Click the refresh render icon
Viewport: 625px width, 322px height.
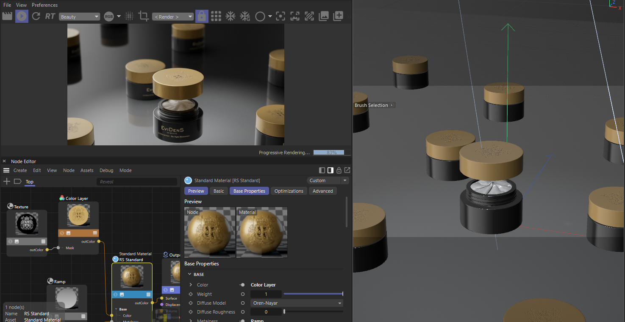pos(36,16)
